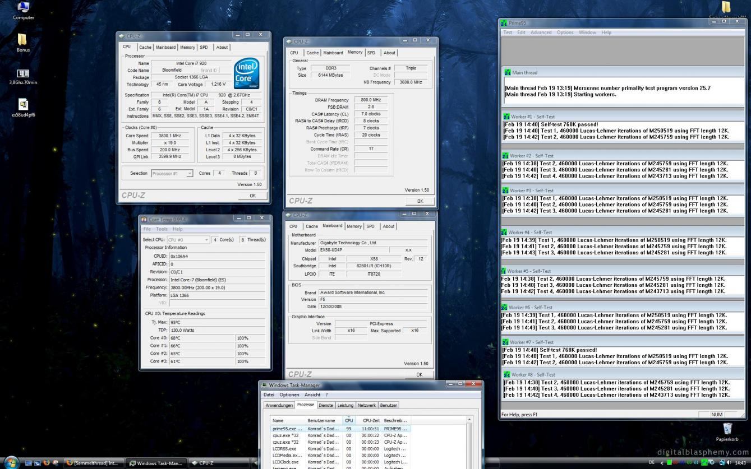Open the Help menu in Core Temp
This screenshot has width=751, height=469.
177,229
